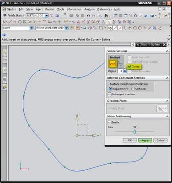The width and height of the screenshot is (172, 183).
Task: Click the binoculars find icon
Action: click(106, 16)
